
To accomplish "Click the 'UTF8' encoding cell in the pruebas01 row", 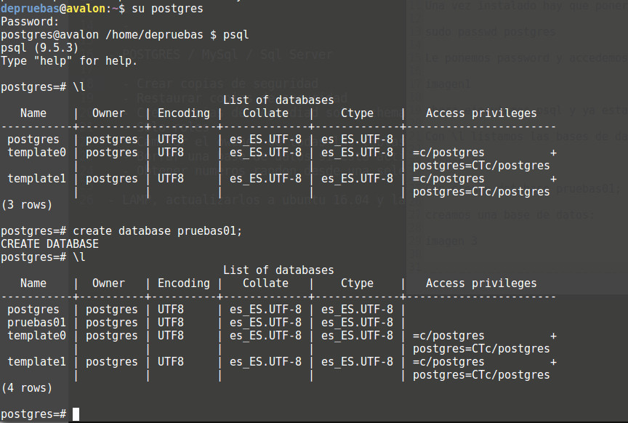I will 171,323.
